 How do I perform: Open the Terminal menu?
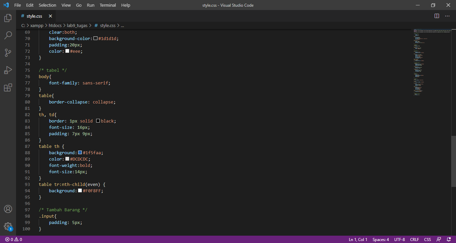(x=107, y=5)
